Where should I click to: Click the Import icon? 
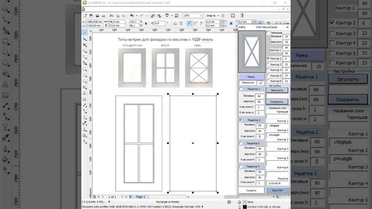(153, 16)
